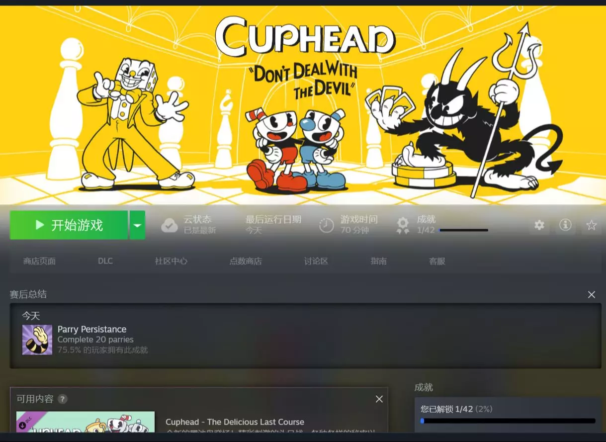The image size is (606, 442).
Task: Open the 点数商店 tab
Action: pyautogui.click(x=246, y=261)
